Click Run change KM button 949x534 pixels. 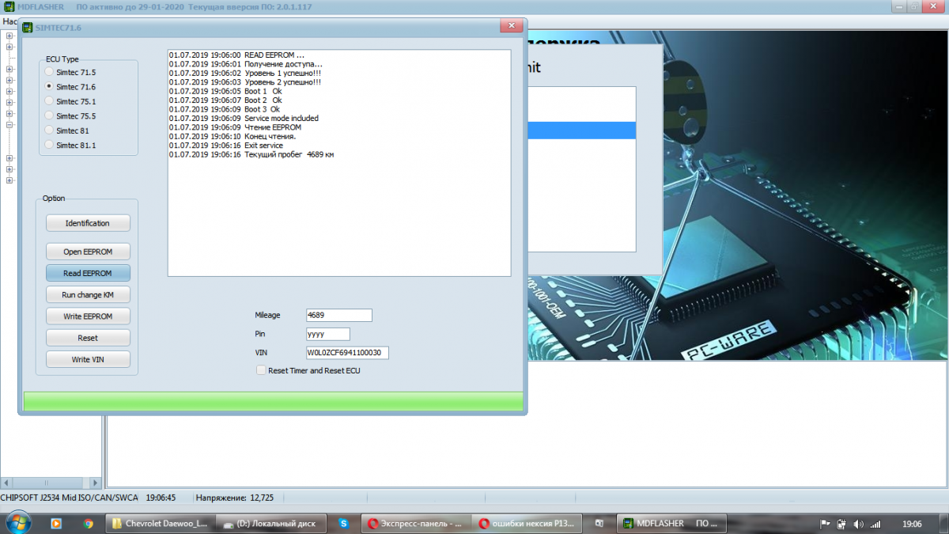click(88, 294)
